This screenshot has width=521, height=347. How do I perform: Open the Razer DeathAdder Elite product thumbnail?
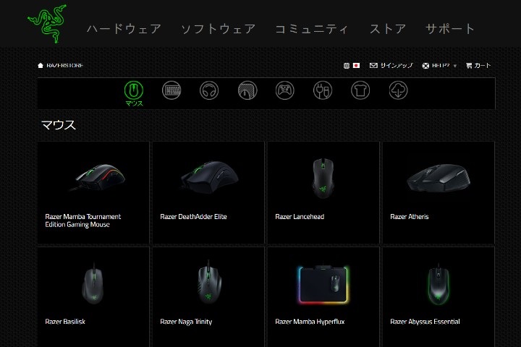click(209, 177)
